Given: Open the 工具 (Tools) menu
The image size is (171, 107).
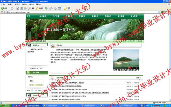Looking at the screenshot, I should click(31, 4).
